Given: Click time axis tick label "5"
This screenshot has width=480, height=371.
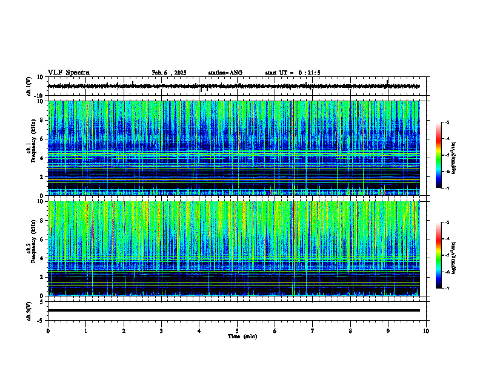Looking at the screenshot, I should click(x=237, y=331).
